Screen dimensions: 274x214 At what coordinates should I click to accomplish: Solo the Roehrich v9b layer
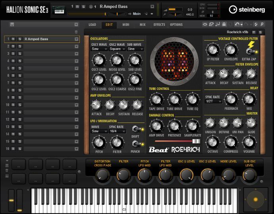[260, 32]
